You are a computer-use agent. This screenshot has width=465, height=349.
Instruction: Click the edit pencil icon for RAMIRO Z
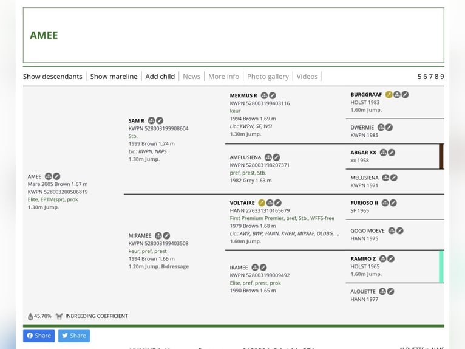pos(391,259)
